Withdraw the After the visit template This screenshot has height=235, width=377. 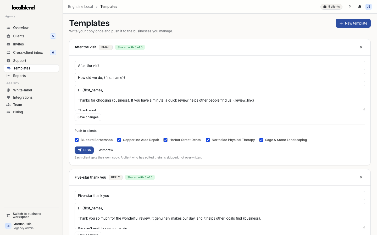click(x=106, y=150)
